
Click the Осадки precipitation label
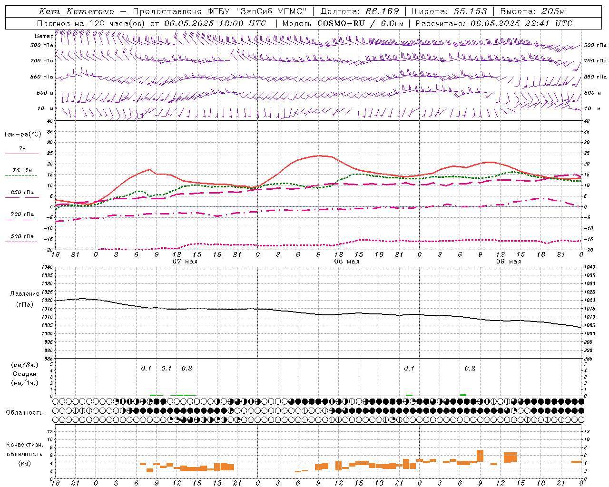pos(25,374)
